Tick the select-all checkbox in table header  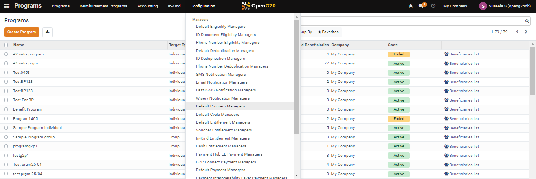[6, 45]
